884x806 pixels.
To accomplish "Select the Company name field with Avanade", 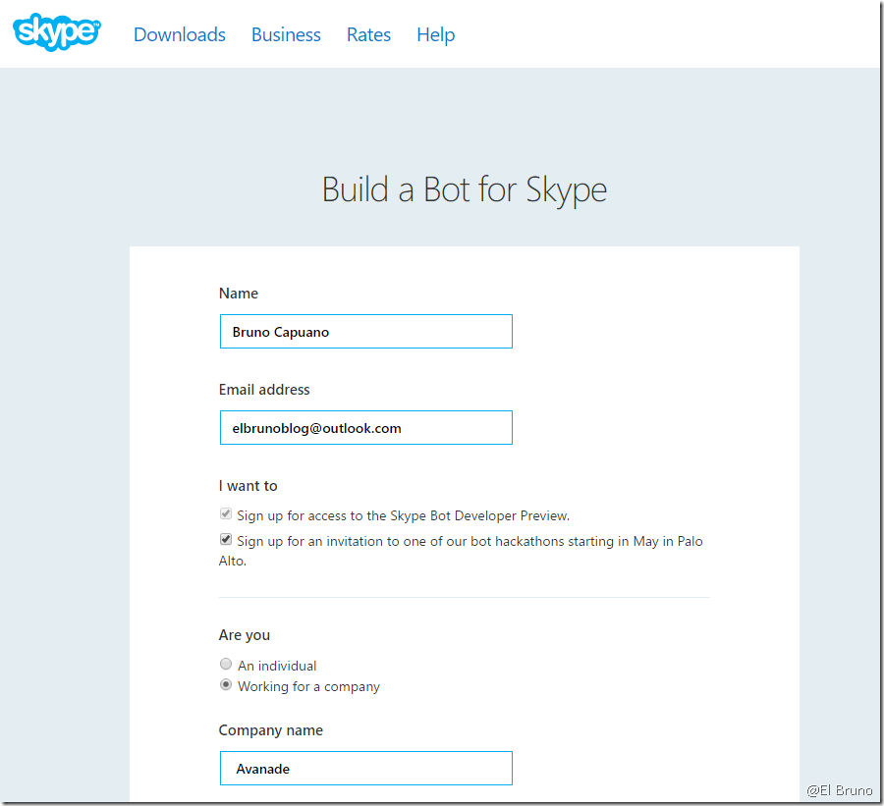I will click(365, 769).
